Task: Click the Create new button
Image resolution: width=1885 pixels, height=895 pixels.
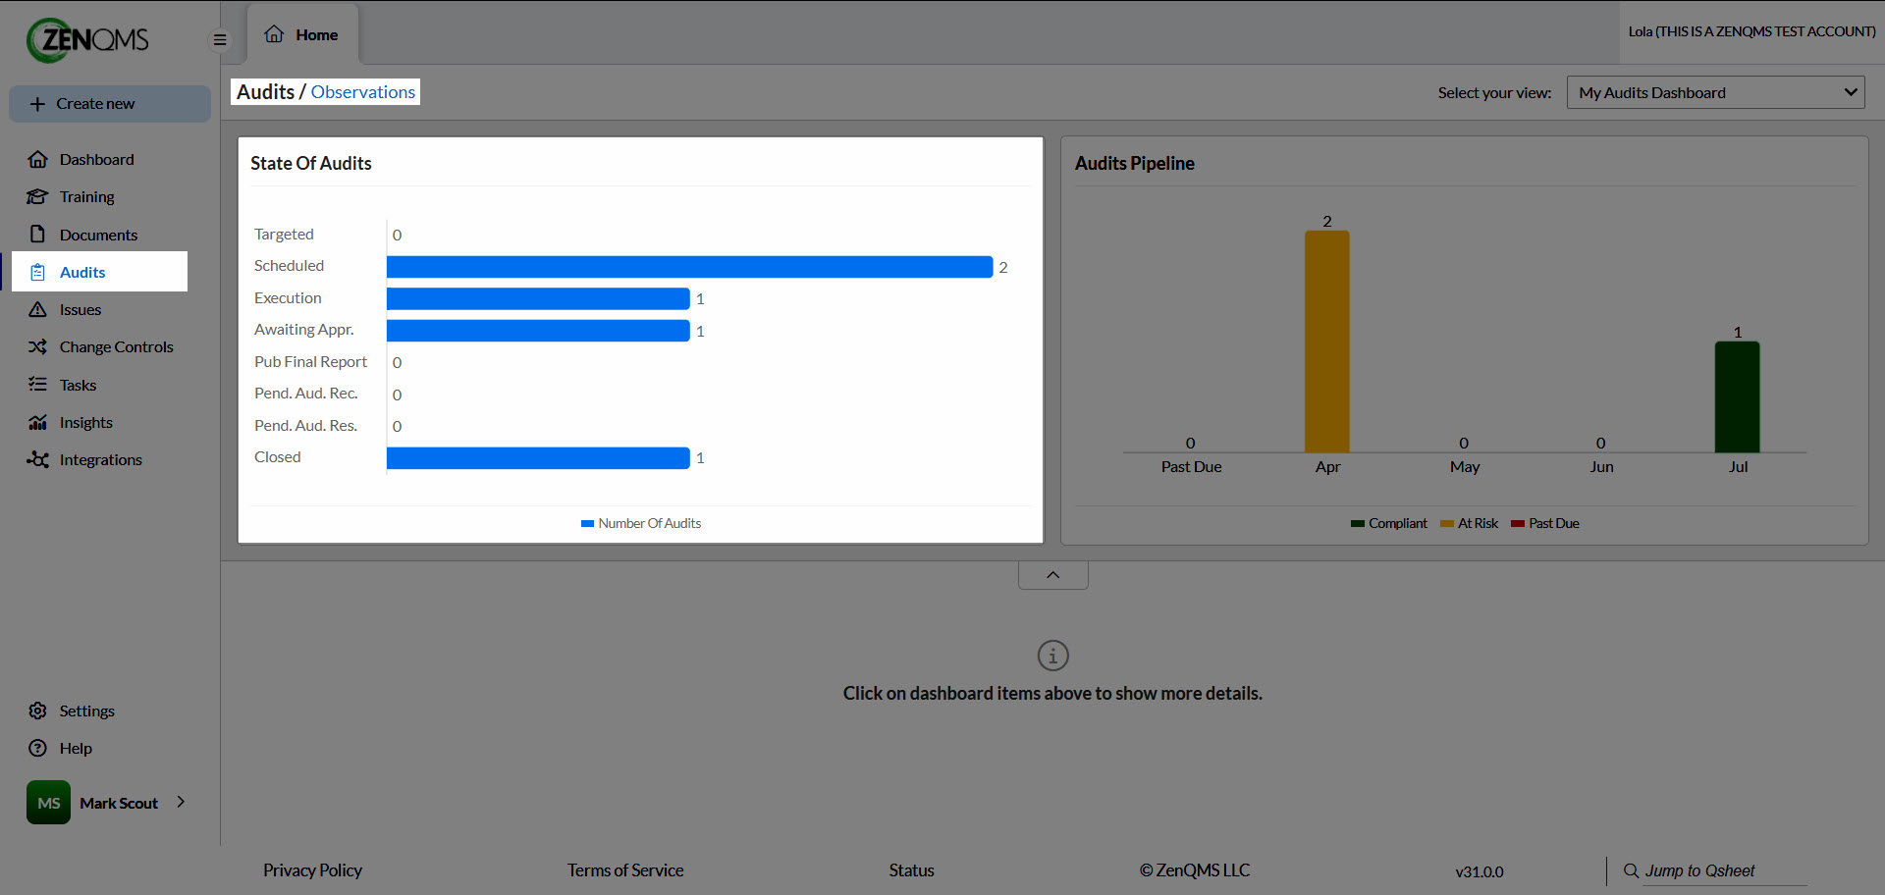Action: (110, 104)
